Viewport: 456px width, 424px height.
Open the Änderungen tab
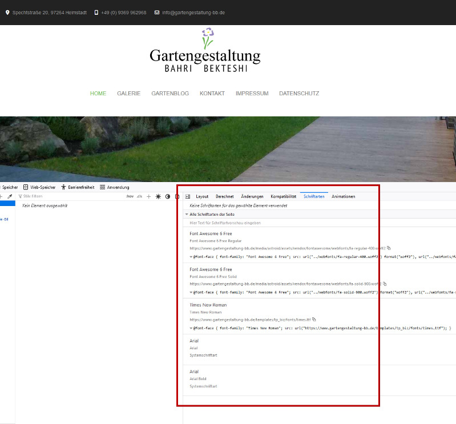tap(252, 196)
